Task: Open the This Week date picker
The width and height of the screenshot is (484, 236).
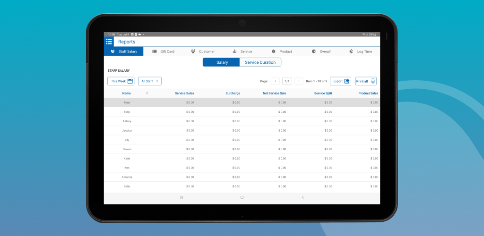Action: (x=121, y=81)
